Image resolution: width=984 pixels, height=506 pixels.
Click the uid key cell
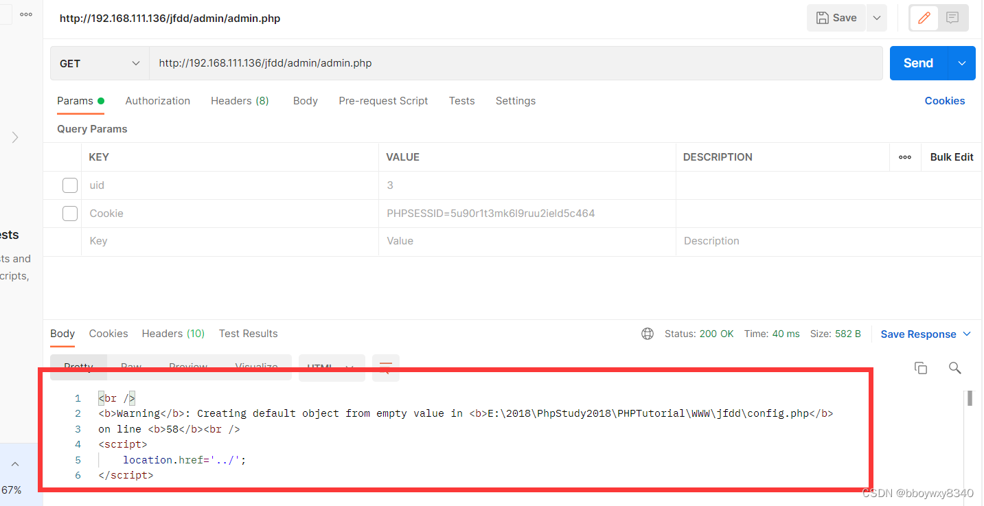[x=230, y=185]
